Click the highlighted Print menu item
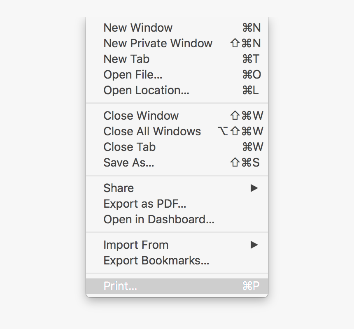Screen dimensions: 354x329 coord(120,286)
